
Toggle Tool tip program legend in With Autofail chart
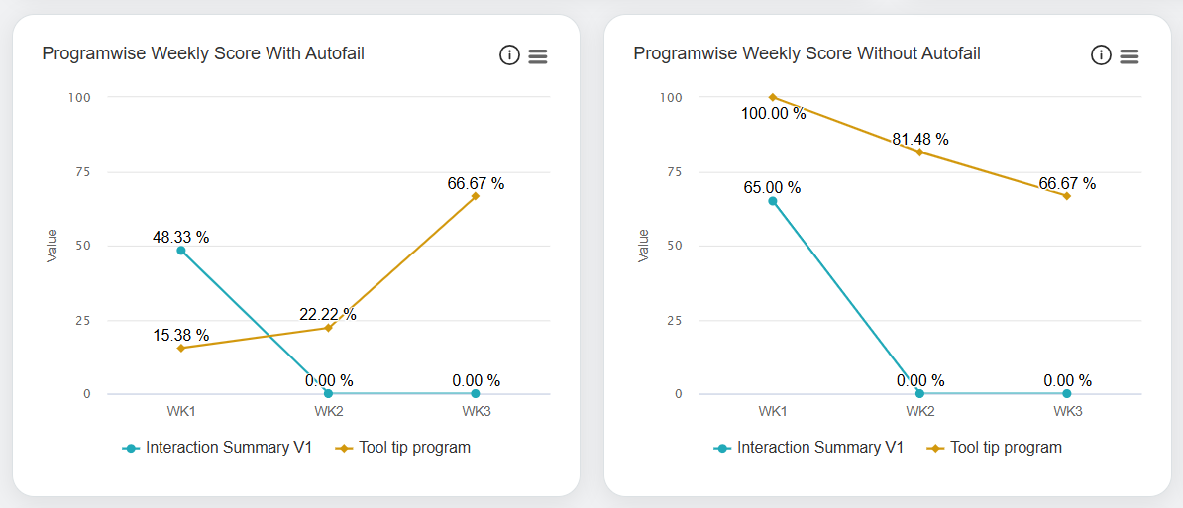pyautogui.click(x=403, y=448)
